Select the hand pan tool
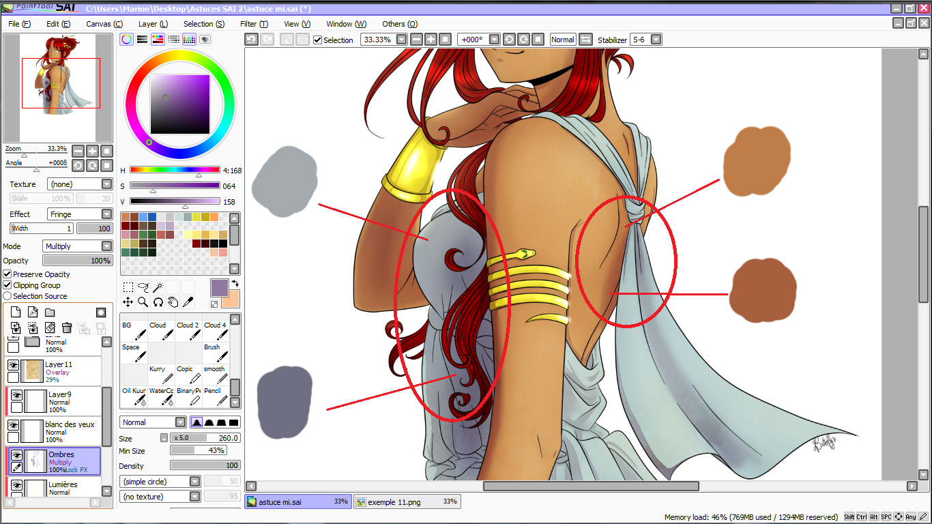This screenshot has width=932, height=524. click(x=173, y=302)
